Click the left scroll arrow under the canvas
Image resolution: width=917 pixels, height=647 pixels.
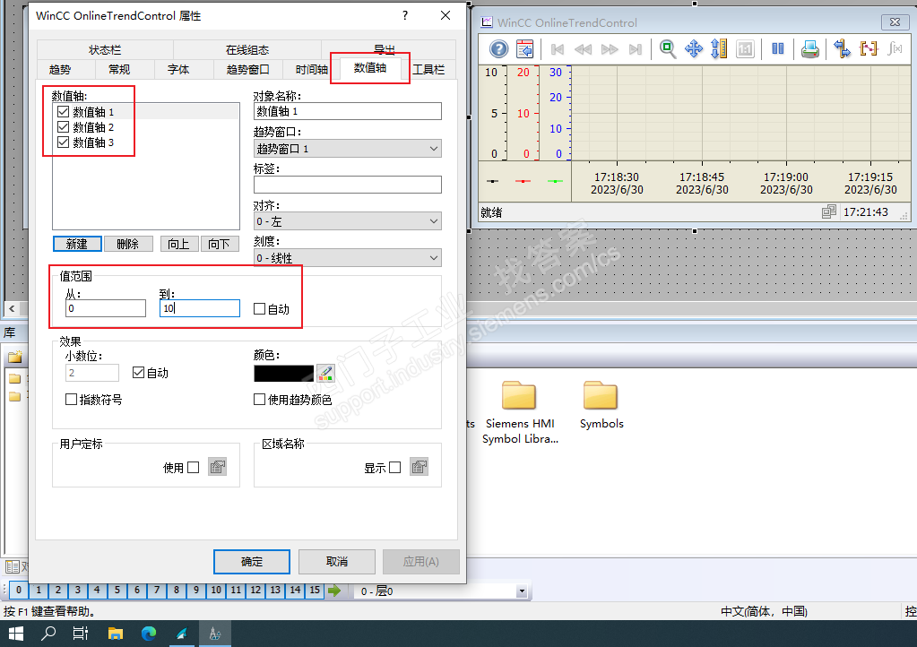[x=12, y=308]
